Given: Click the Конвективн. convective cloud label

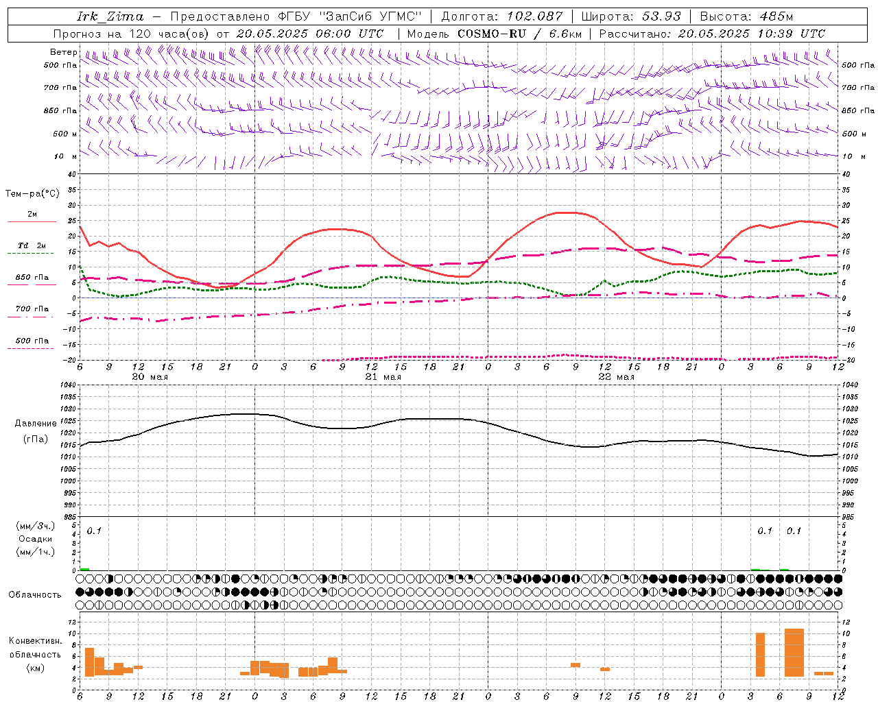Looking at the screenshot, I should point(36,641).
